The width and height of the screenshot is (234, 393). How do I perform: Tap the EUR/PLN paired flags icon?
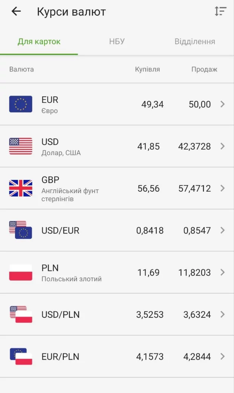click(21, 356)
